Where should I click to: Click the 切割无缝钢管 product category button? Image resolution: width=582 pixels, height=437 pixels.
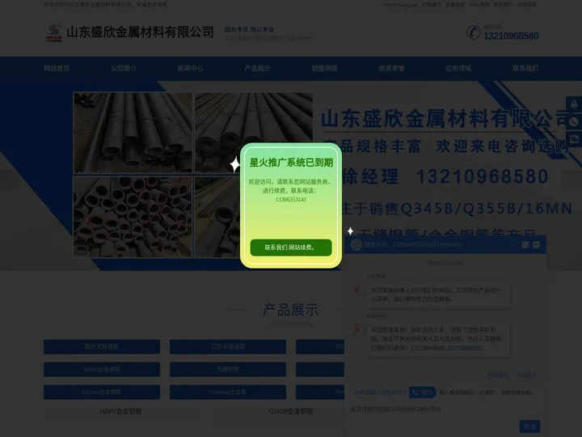coord(227,346)
